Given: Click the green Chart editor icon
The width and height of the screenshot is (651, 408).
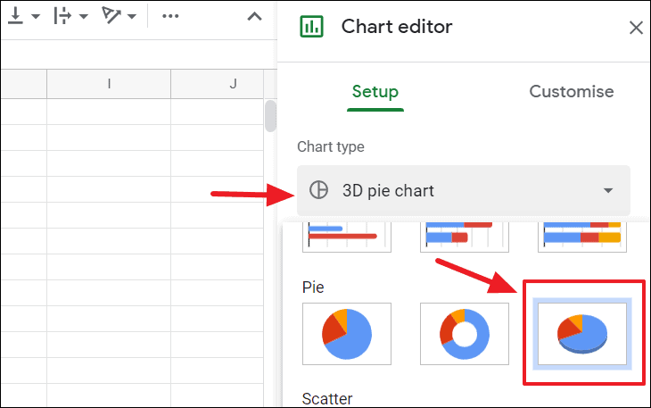Looking at the screenshot, I should [x=311, y=27].
